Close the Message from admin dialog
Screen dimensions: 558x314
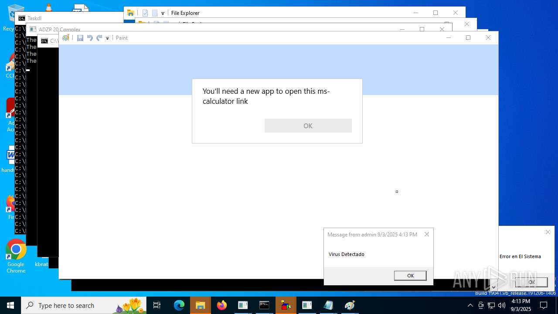coord(427,234)
